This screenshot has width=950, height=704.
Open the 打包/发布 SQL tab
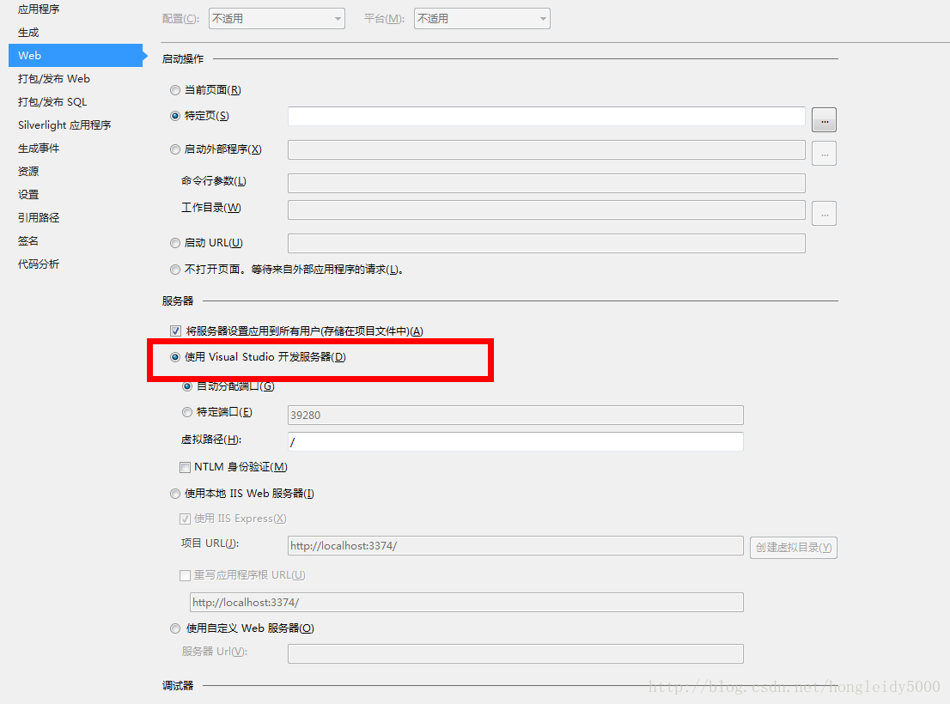pyautogui.click(x=52, y=101)
